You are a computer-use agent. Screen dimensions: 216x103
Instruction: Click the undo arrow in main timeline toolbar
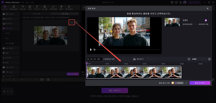pos(4,79)
